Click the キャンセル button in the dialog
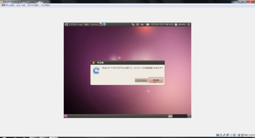Viewport: 255px width, 138px height. (x=141, y=80)
